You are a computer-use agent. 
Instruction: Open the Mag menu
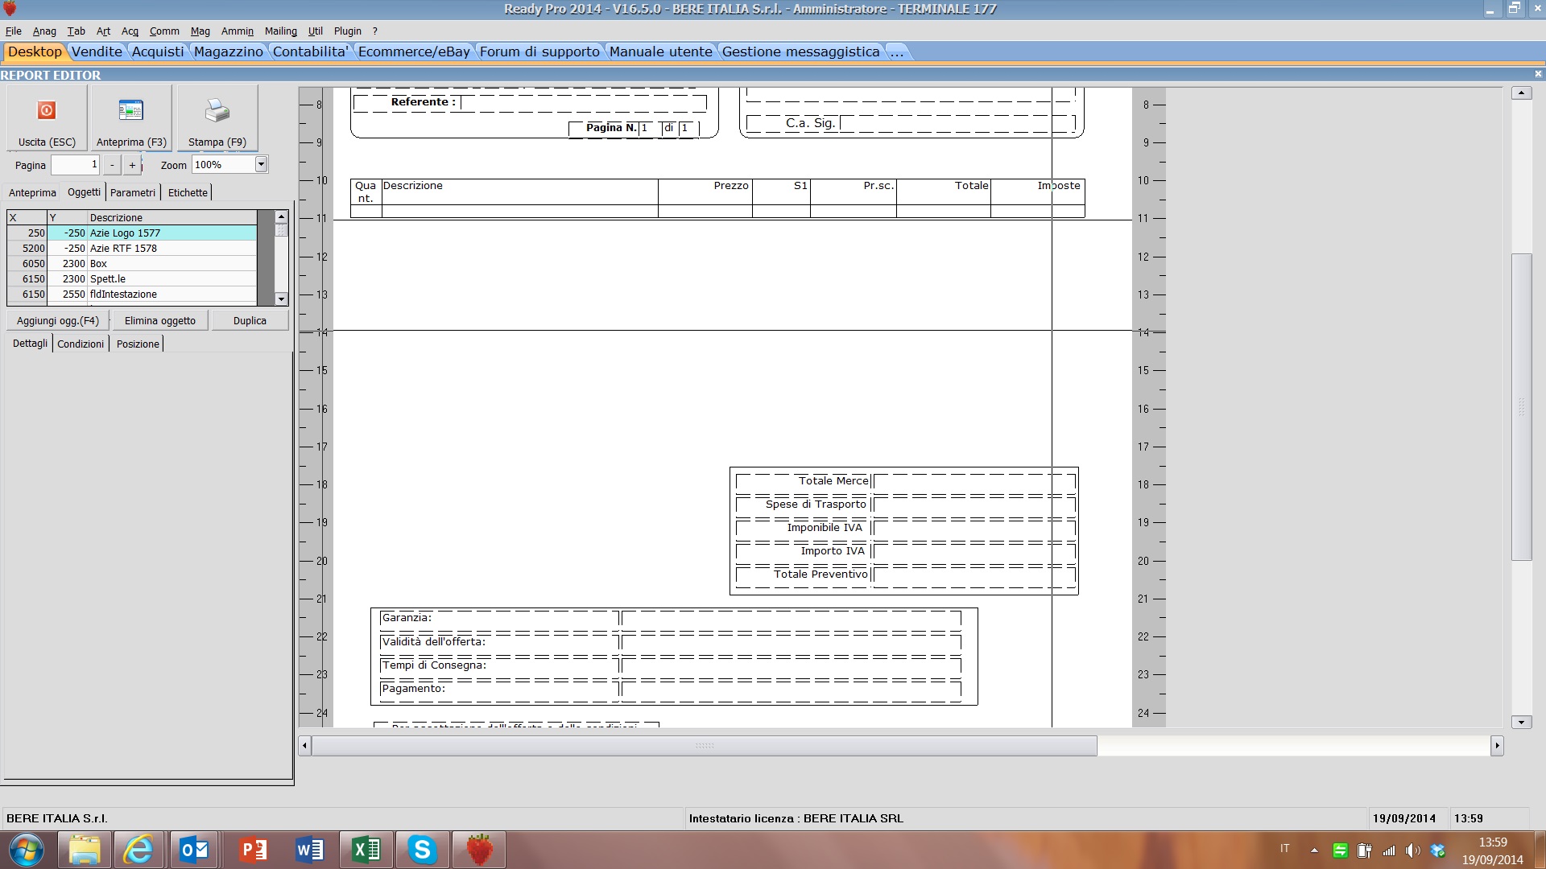(x=200, y=31)
